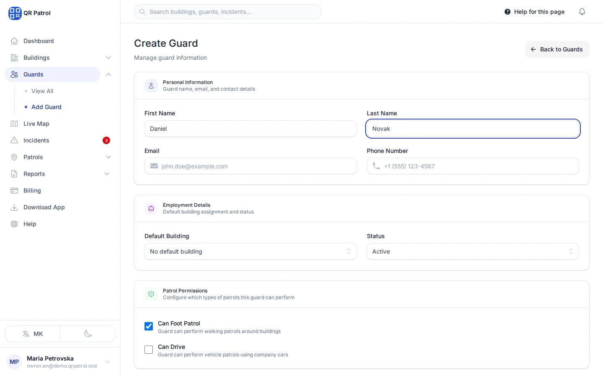This screenshot has height=376, width=603.
Task: Click Help for this page link
Action: coord(535,12)
